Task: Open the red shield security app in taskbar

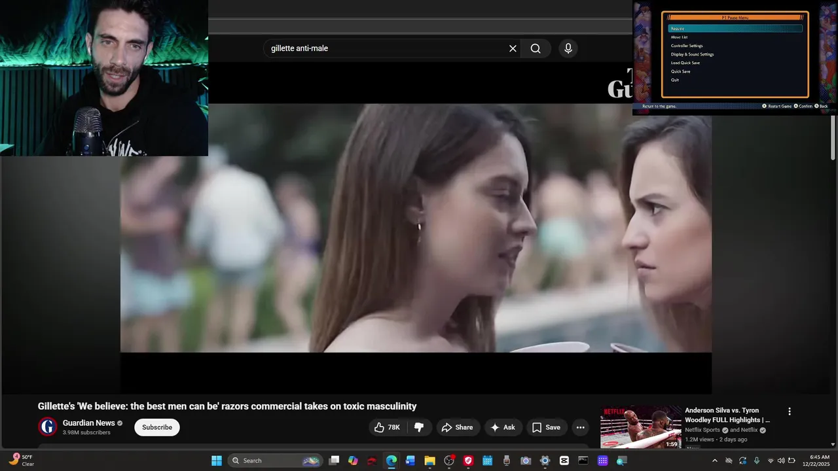Action: tap(468, 461)
